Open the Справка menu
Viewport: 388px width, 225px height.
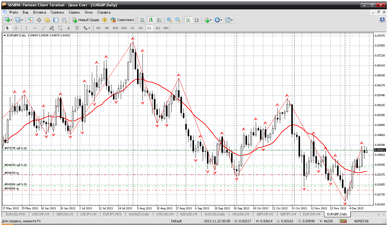tap(104, 12)
